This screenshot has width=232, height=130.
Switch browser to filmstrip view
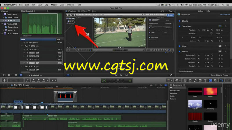click(16, 75)
